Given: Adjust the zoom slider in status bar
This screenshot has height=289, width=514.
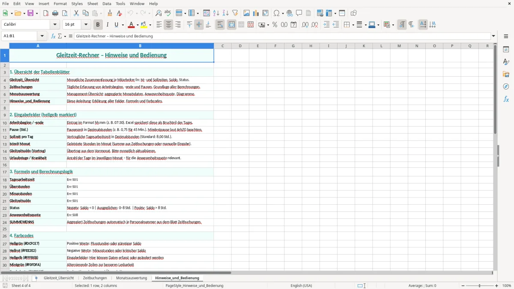Looking at the screenshot, I should point(479,286).
